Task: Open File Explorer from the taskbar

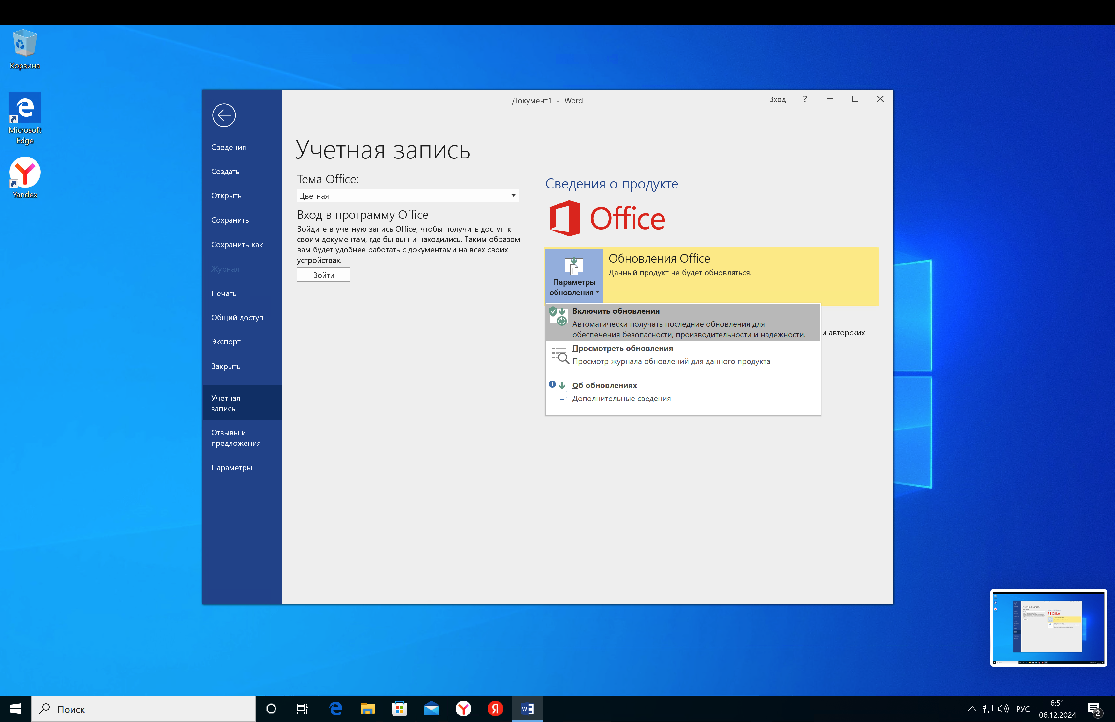Action: coord(368,709)
